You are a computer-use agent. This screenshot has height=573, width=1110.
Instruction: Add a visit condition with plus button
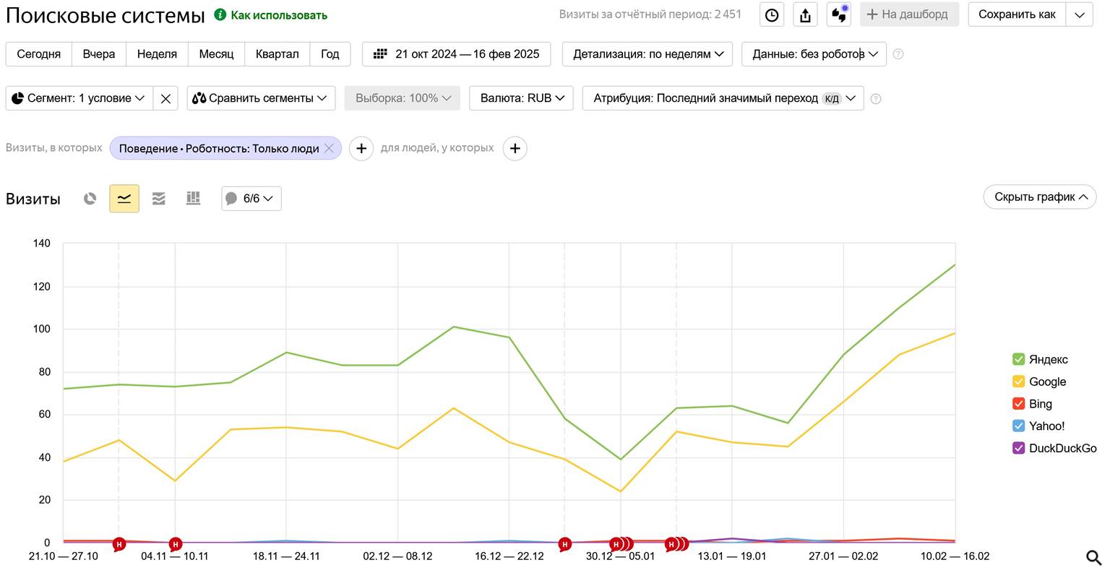361,148
